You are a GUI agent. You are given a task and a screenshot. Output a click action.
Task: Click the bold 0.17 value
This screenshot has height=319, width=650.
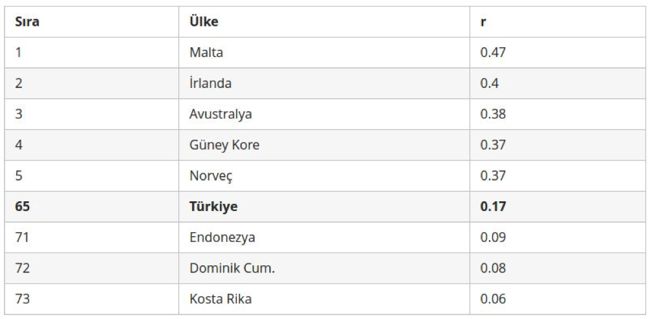tap(493, 206)
